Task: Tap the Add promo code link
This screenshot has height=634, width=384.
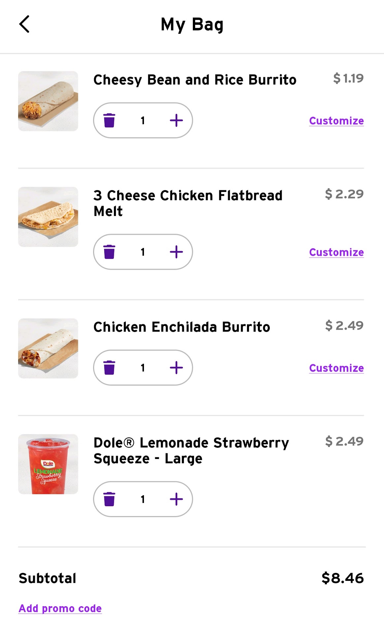Action: click(x=60, y=608)
